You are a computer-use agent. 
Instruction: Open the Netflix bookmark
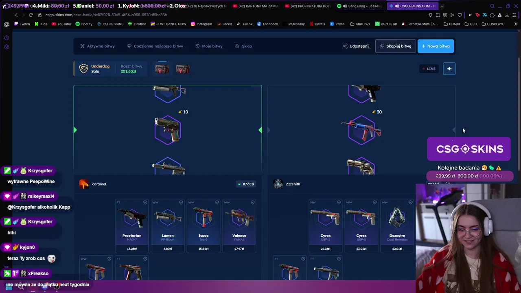317,24
